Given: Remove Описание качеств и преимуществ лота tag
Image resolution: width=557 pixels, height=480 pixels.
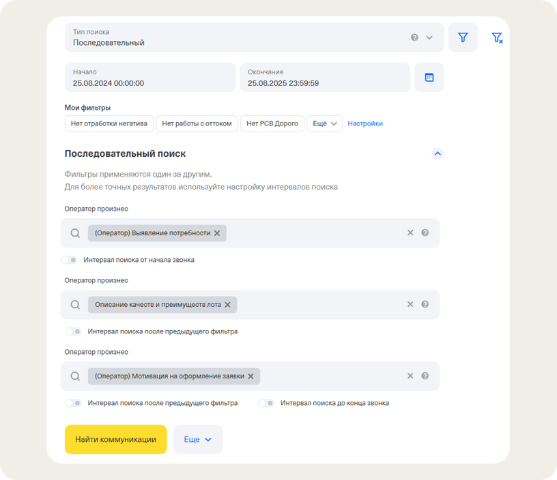Looking at the screenshot, I should pos(228,305).
